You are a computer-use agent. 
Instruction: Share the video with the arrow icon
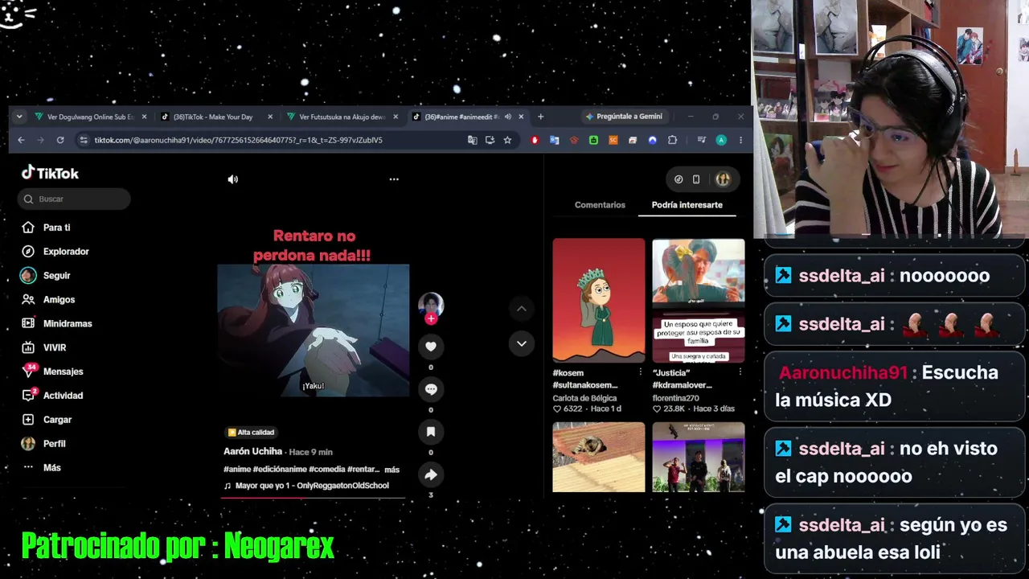431,474
